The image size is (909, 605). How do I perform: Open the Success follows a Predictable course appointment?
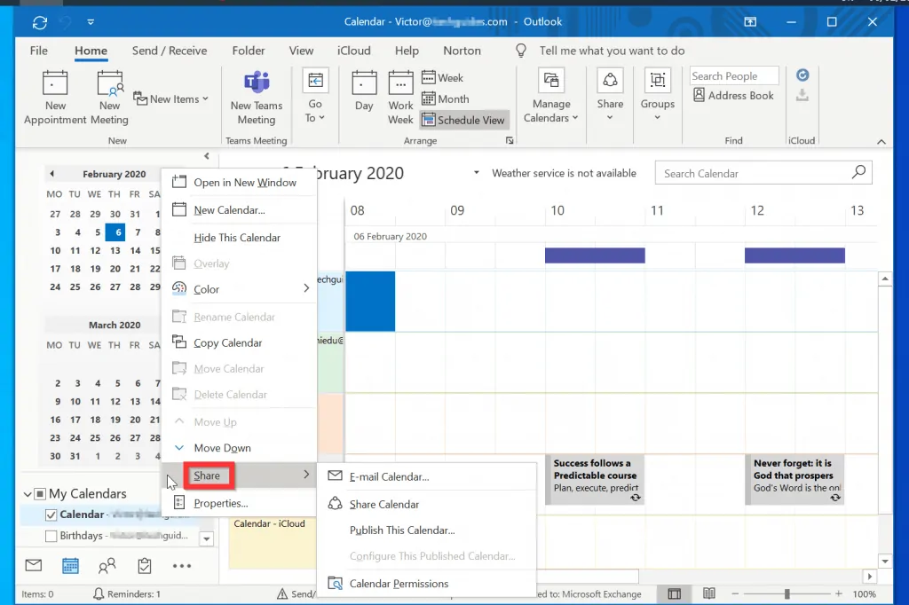pos(596,479)
